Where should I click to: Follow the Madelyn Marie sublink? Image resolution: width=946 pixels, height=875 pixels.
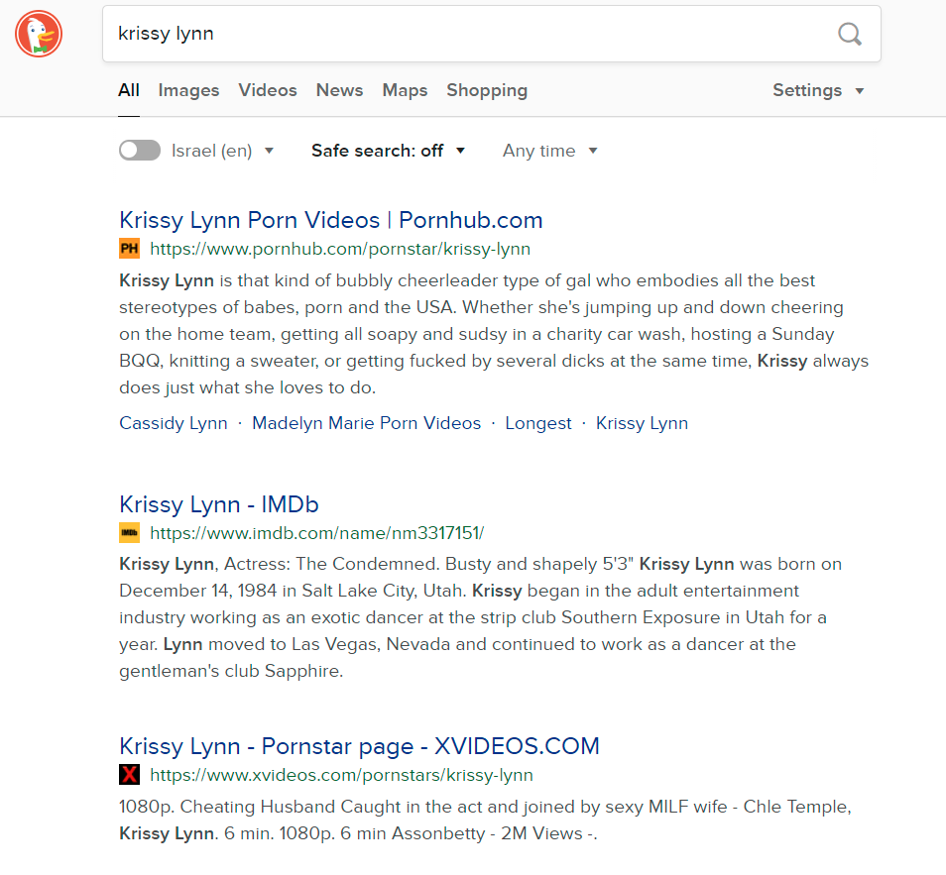pyautogui.click(x=366, y=423)
